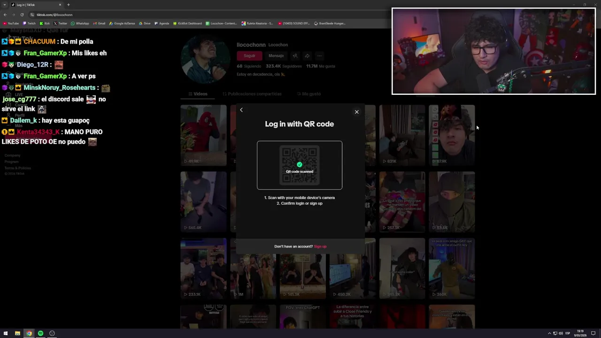
Task: Click the 323.4K Seguidores count
Action: [284, 66]
